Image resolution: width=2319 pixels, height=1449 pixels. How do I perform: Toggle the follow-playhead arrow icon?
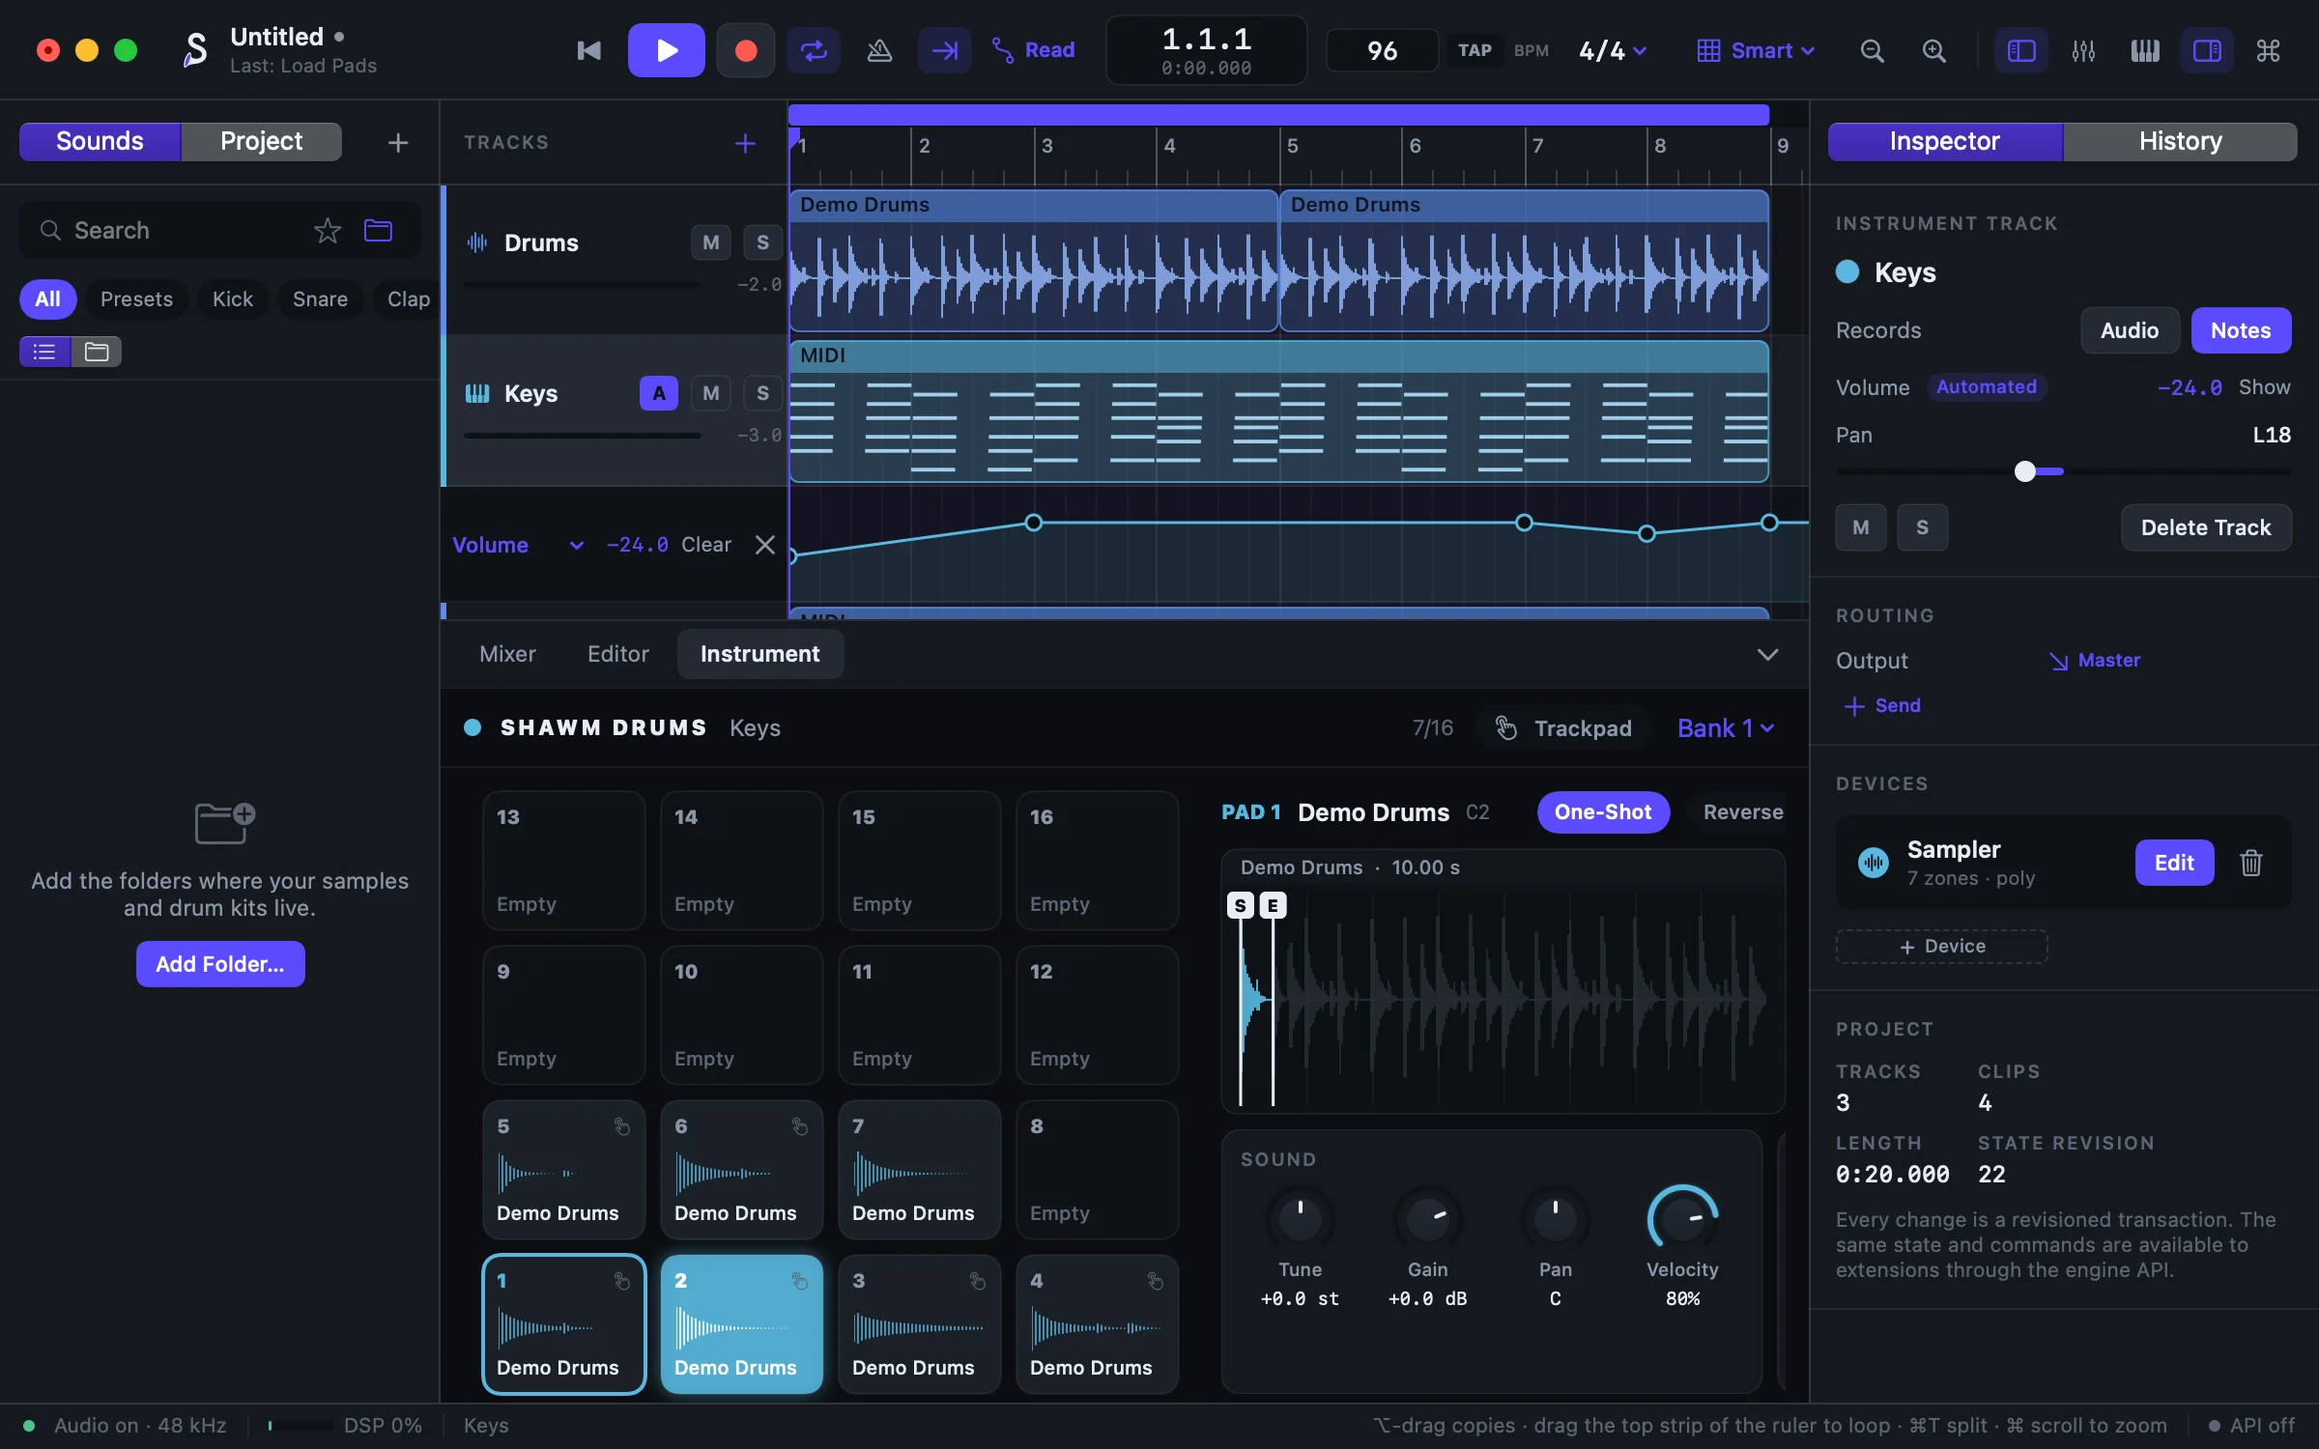(x=944, y=50)
